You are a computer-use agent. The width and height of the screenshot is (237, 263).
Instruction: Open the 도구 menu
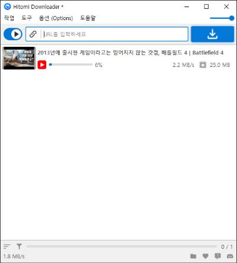27,18
